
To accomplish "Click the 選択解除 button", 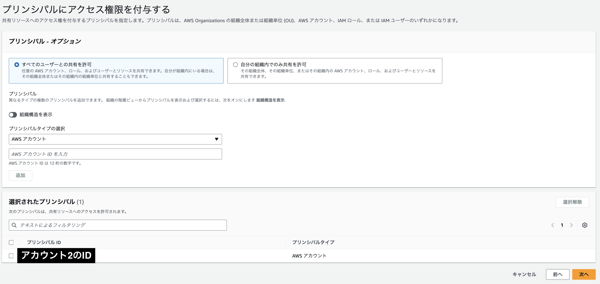I will coord(572,202).
